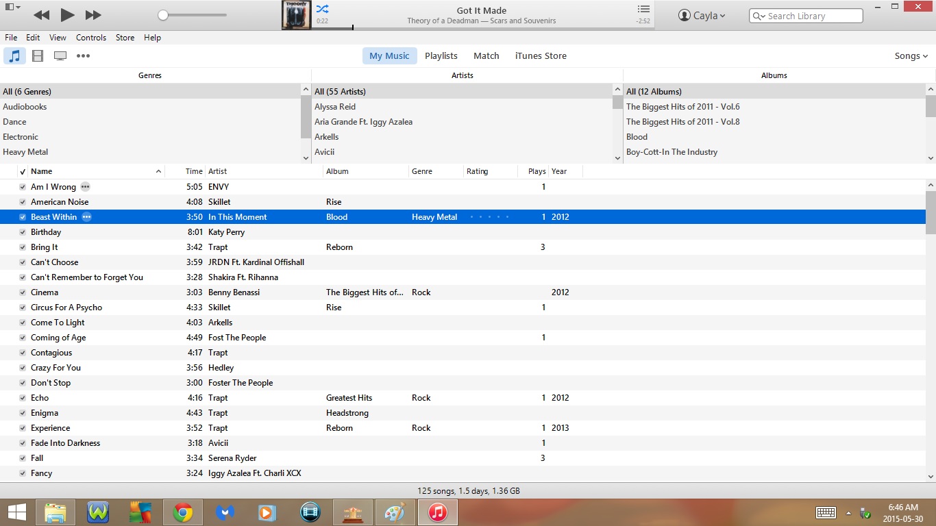Skip back to the previous track
The image size is (936, 526).
[41, 14]
